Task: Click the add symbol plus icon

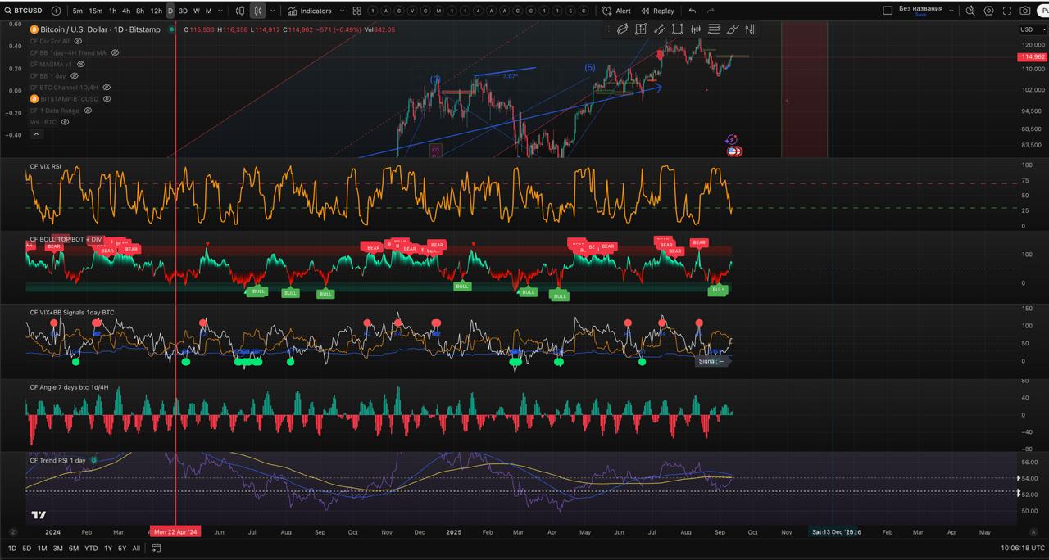Action: pyautogui.click(x=56, y=11)
